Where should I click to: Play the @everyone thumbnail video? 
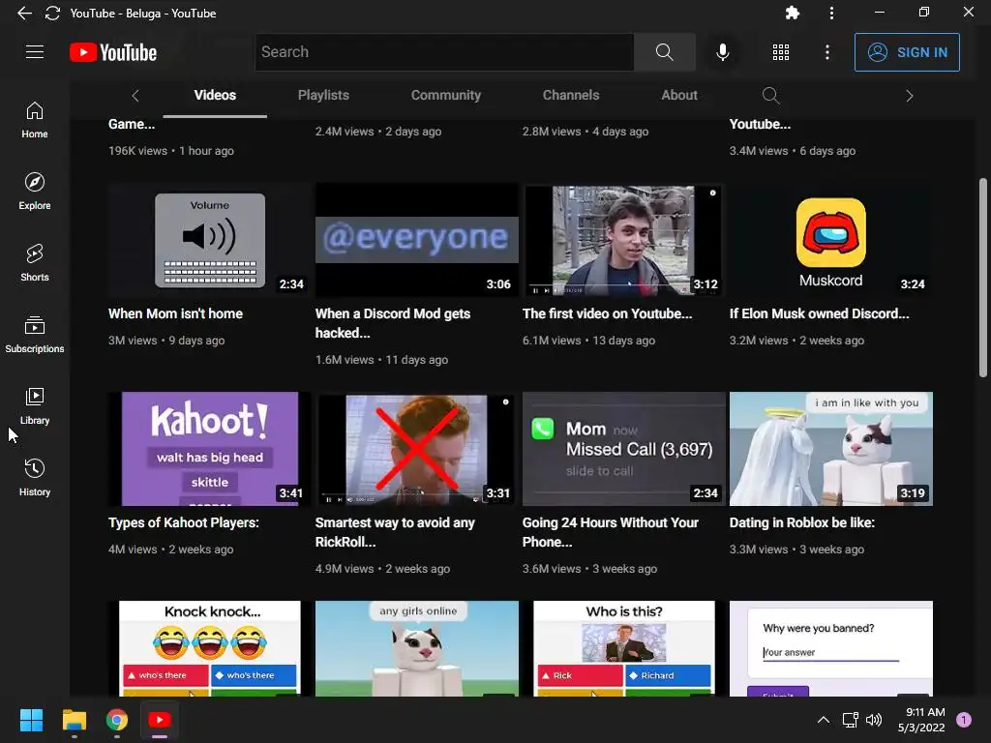(416, 240)
